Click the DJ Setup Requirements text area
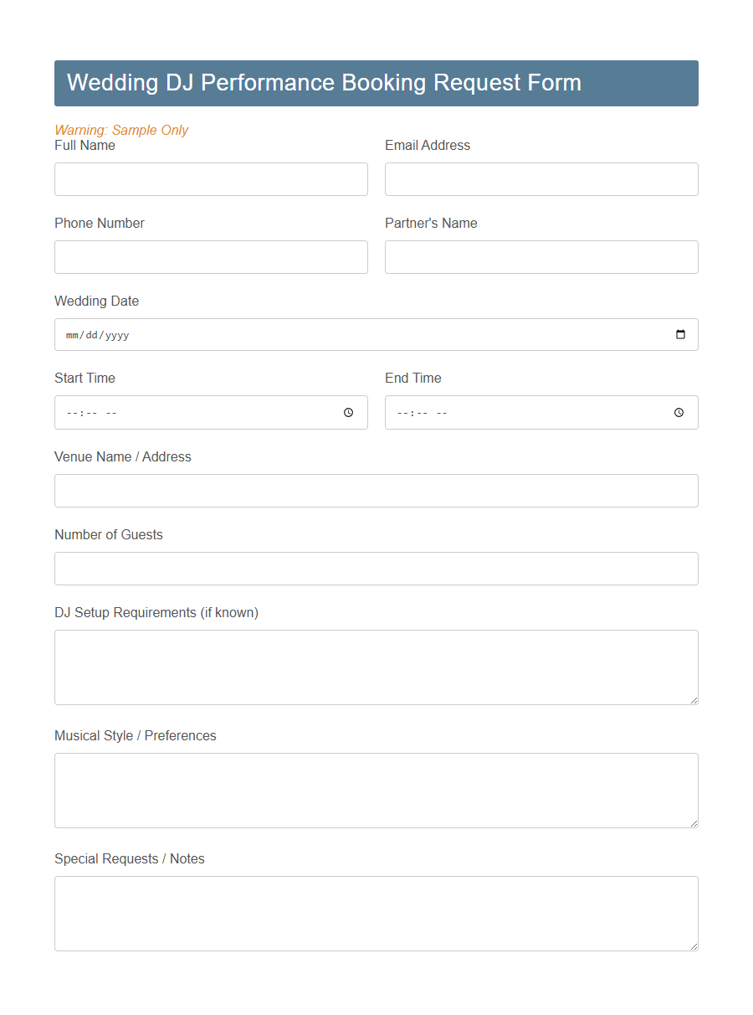 pyautogui.click(x=376, y=666)
